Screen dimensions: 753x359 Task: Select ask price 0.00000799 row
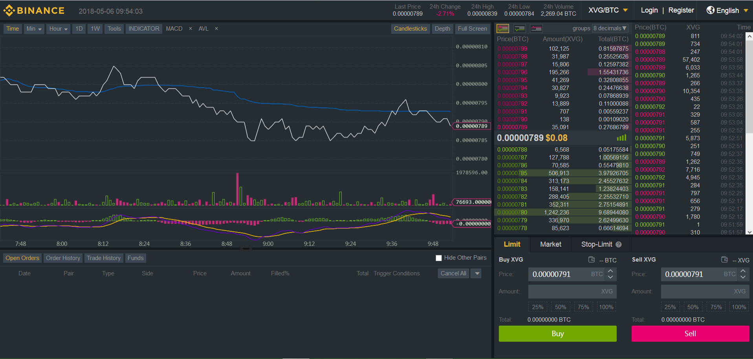click(563, 49)
